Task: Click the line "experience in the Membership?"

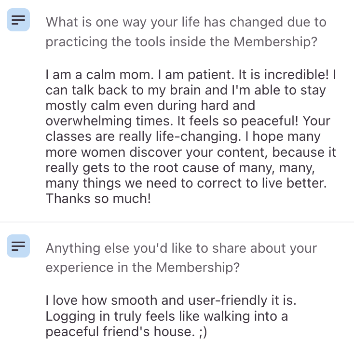Action: (x=142, y=268)
